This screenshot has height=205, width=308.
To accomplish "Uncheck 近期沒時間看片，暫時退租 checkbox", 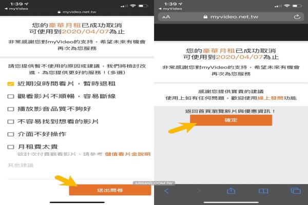I will (11, 84).
